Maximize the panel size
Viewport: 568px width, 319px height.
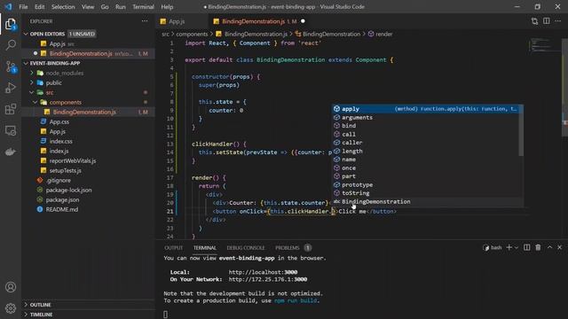(549, 247)
